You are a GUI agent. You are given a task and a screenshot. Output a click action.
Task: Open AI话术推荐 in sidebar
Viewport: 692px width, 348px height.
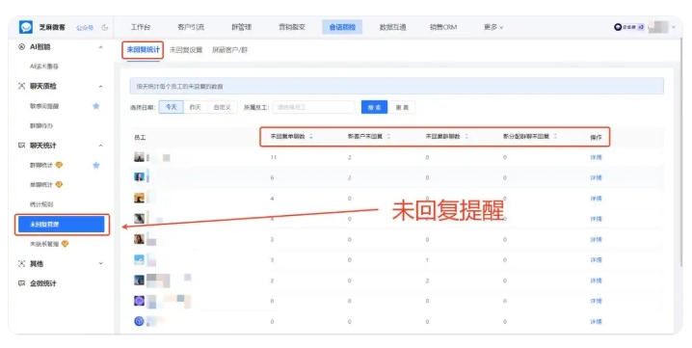pyautogui.click(x=44, y=67)
